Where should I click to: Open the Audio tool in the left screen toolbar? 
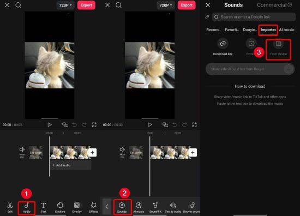(27, 208)
